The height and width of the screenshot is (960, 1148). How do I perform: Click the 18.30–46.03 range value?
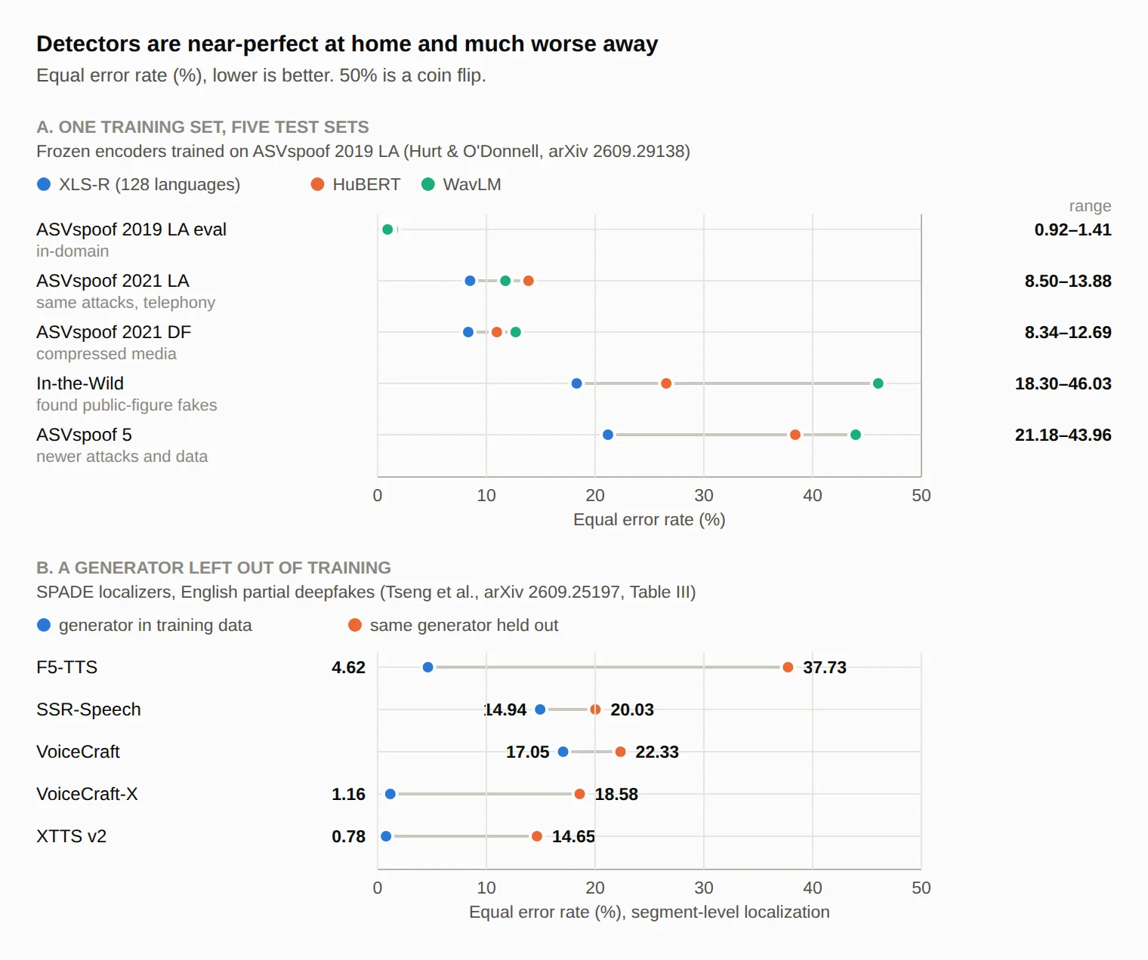(1063, 383)
